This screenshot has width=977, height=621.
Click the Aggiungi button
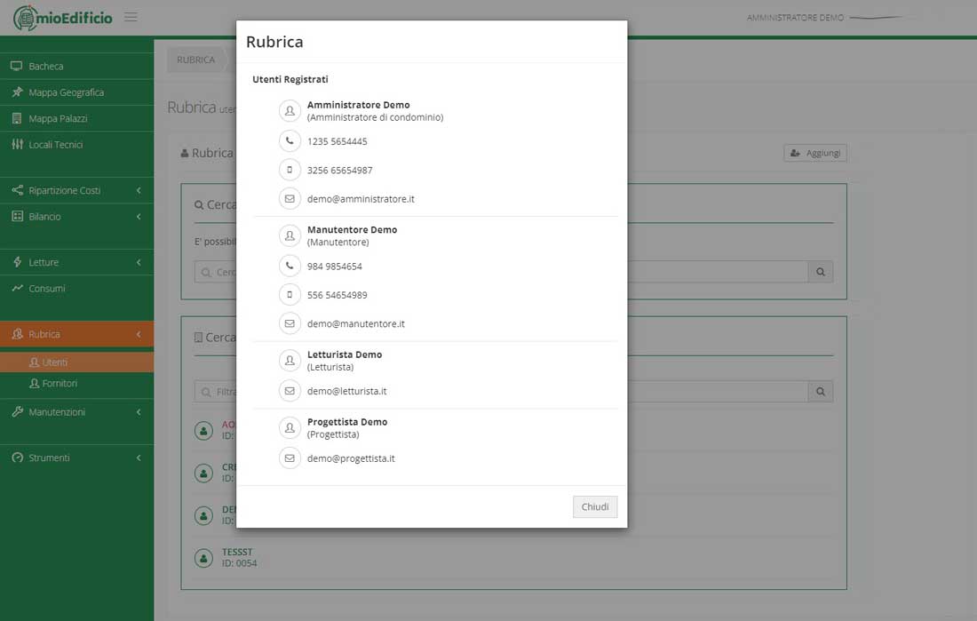[x=815, y=153]
